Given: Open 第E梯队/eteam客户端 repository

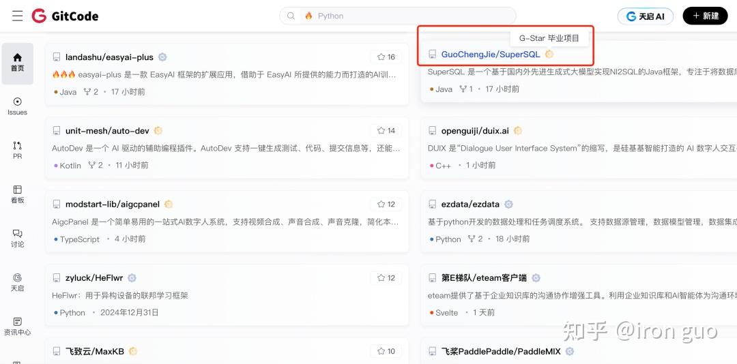Looking at the screenshot, I should [484, 278].
